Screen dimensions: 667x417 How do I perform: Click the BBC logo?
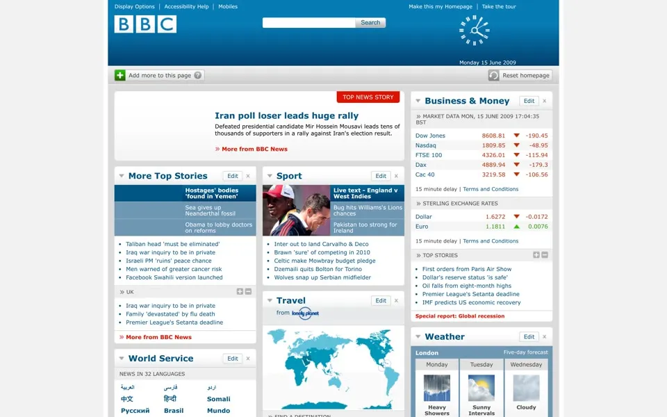click(145, 24)
